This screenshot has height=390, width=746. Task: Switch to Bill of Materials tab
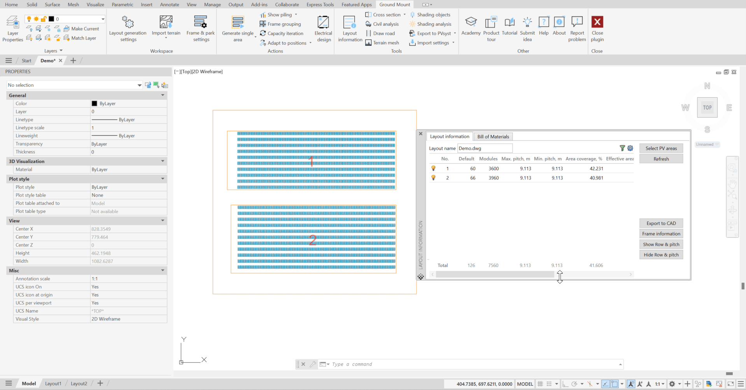click(x=493, y=137)
